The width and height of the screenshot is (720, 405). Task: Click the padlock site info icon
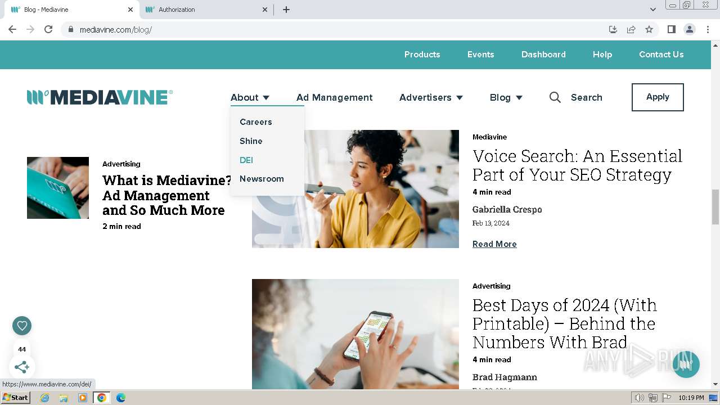click(x=71, y=30)
